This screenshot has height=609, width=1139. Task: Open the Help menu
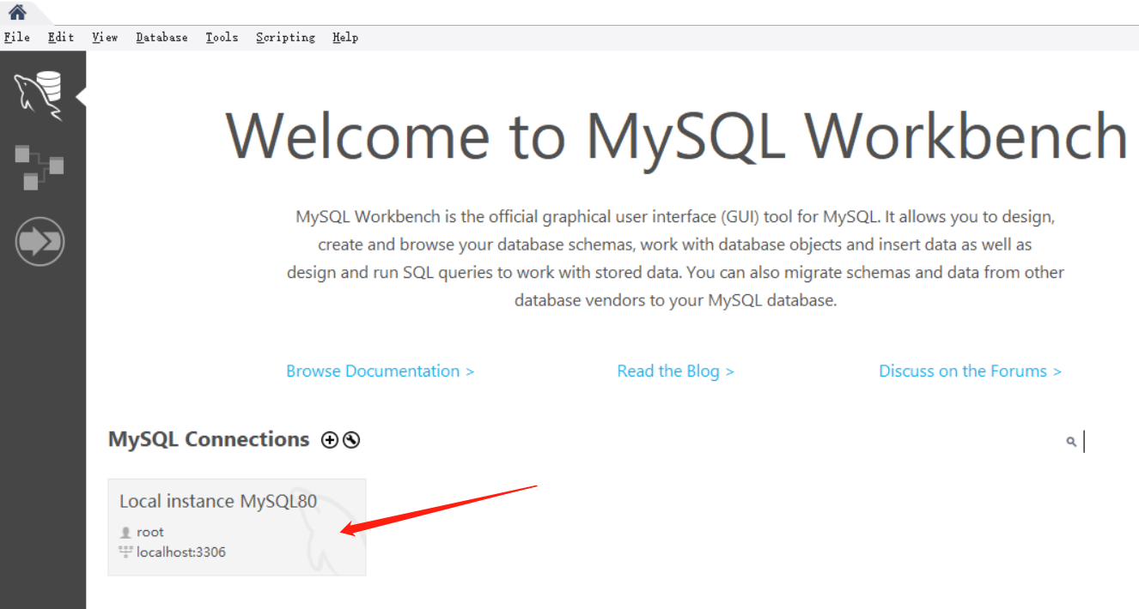click(345, 37)
